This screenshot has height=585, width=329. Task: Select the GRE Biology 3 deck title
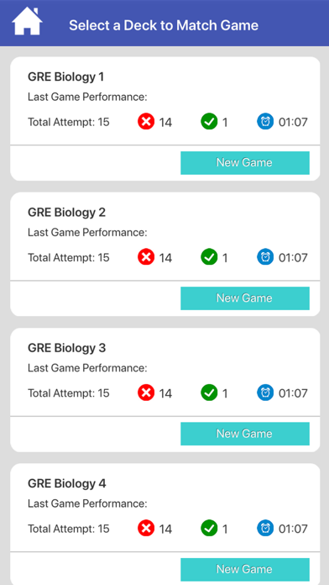[66, 348]
